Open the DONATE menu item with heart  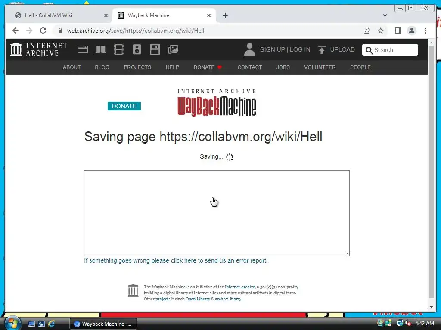pos(208,67)
